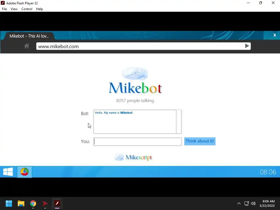Select the Mikebot browser tab
Image resolution: width=280 pixels, height=210 pixels.
29,36
